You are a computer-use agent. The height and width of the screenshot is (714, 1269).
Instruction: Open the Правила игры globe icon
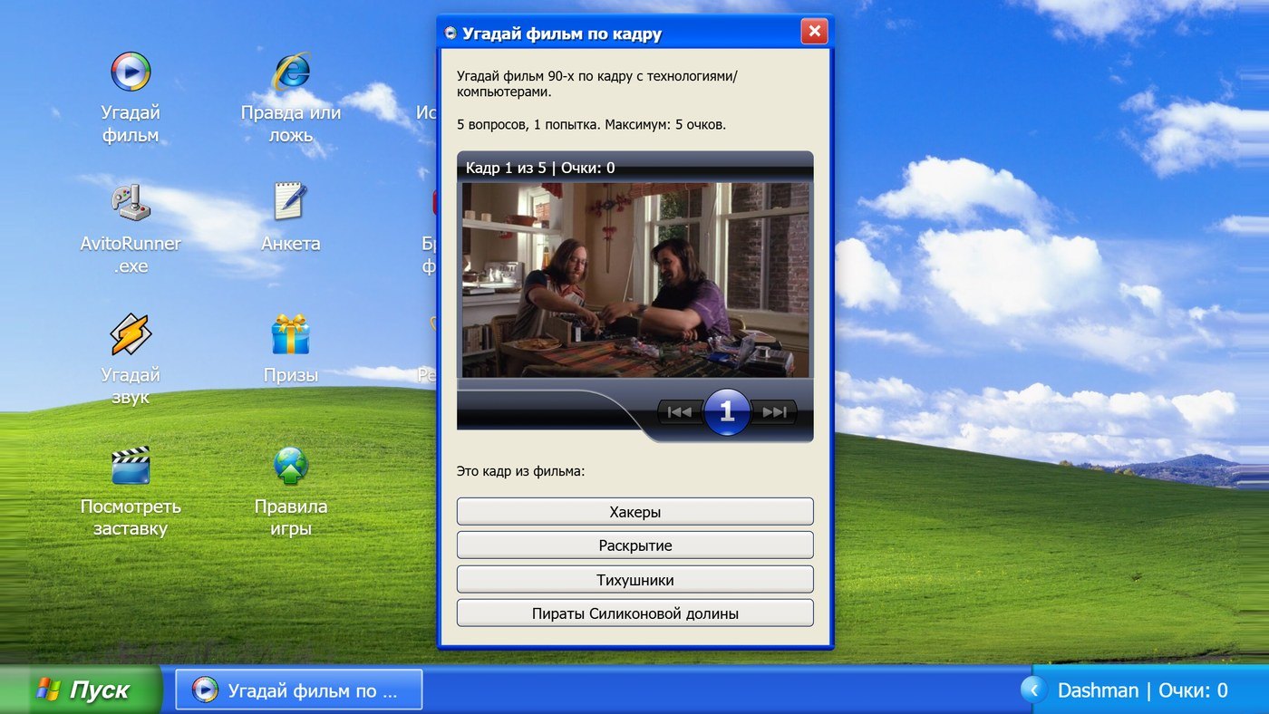pos(291,465)
